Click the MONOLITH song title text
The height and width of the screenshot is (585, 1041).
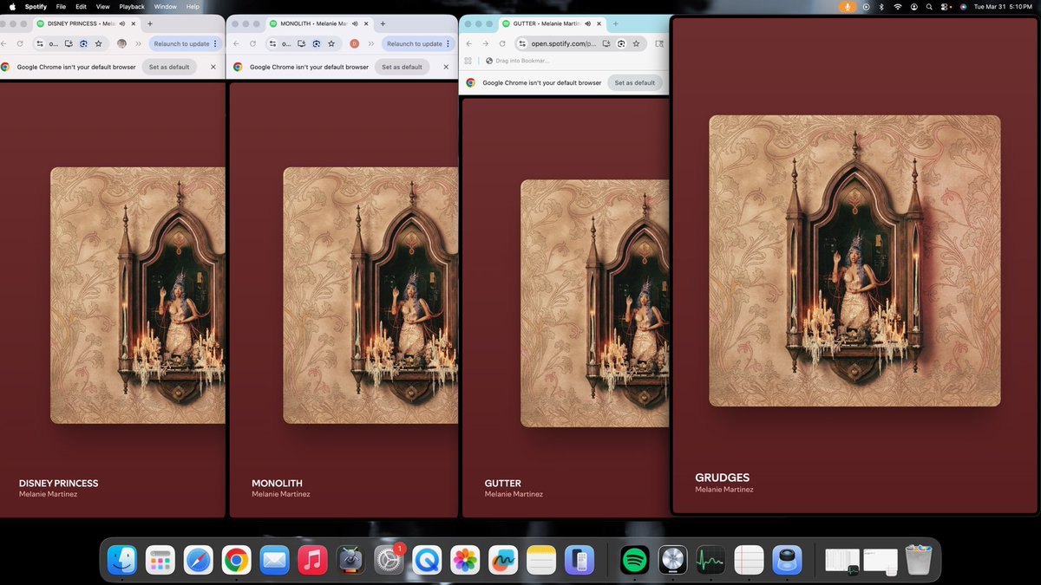(x=277, y=484)
